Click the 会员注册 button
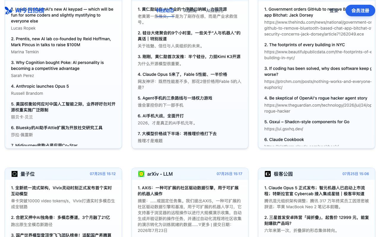Image resolution: width=380 pixels, height=237 pixels. [360, 11]
